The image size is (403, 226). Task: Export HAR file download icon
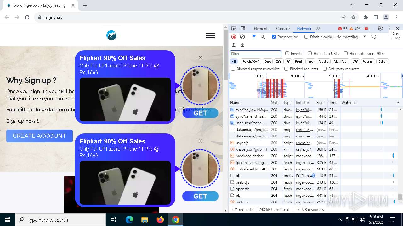[242, 45]
